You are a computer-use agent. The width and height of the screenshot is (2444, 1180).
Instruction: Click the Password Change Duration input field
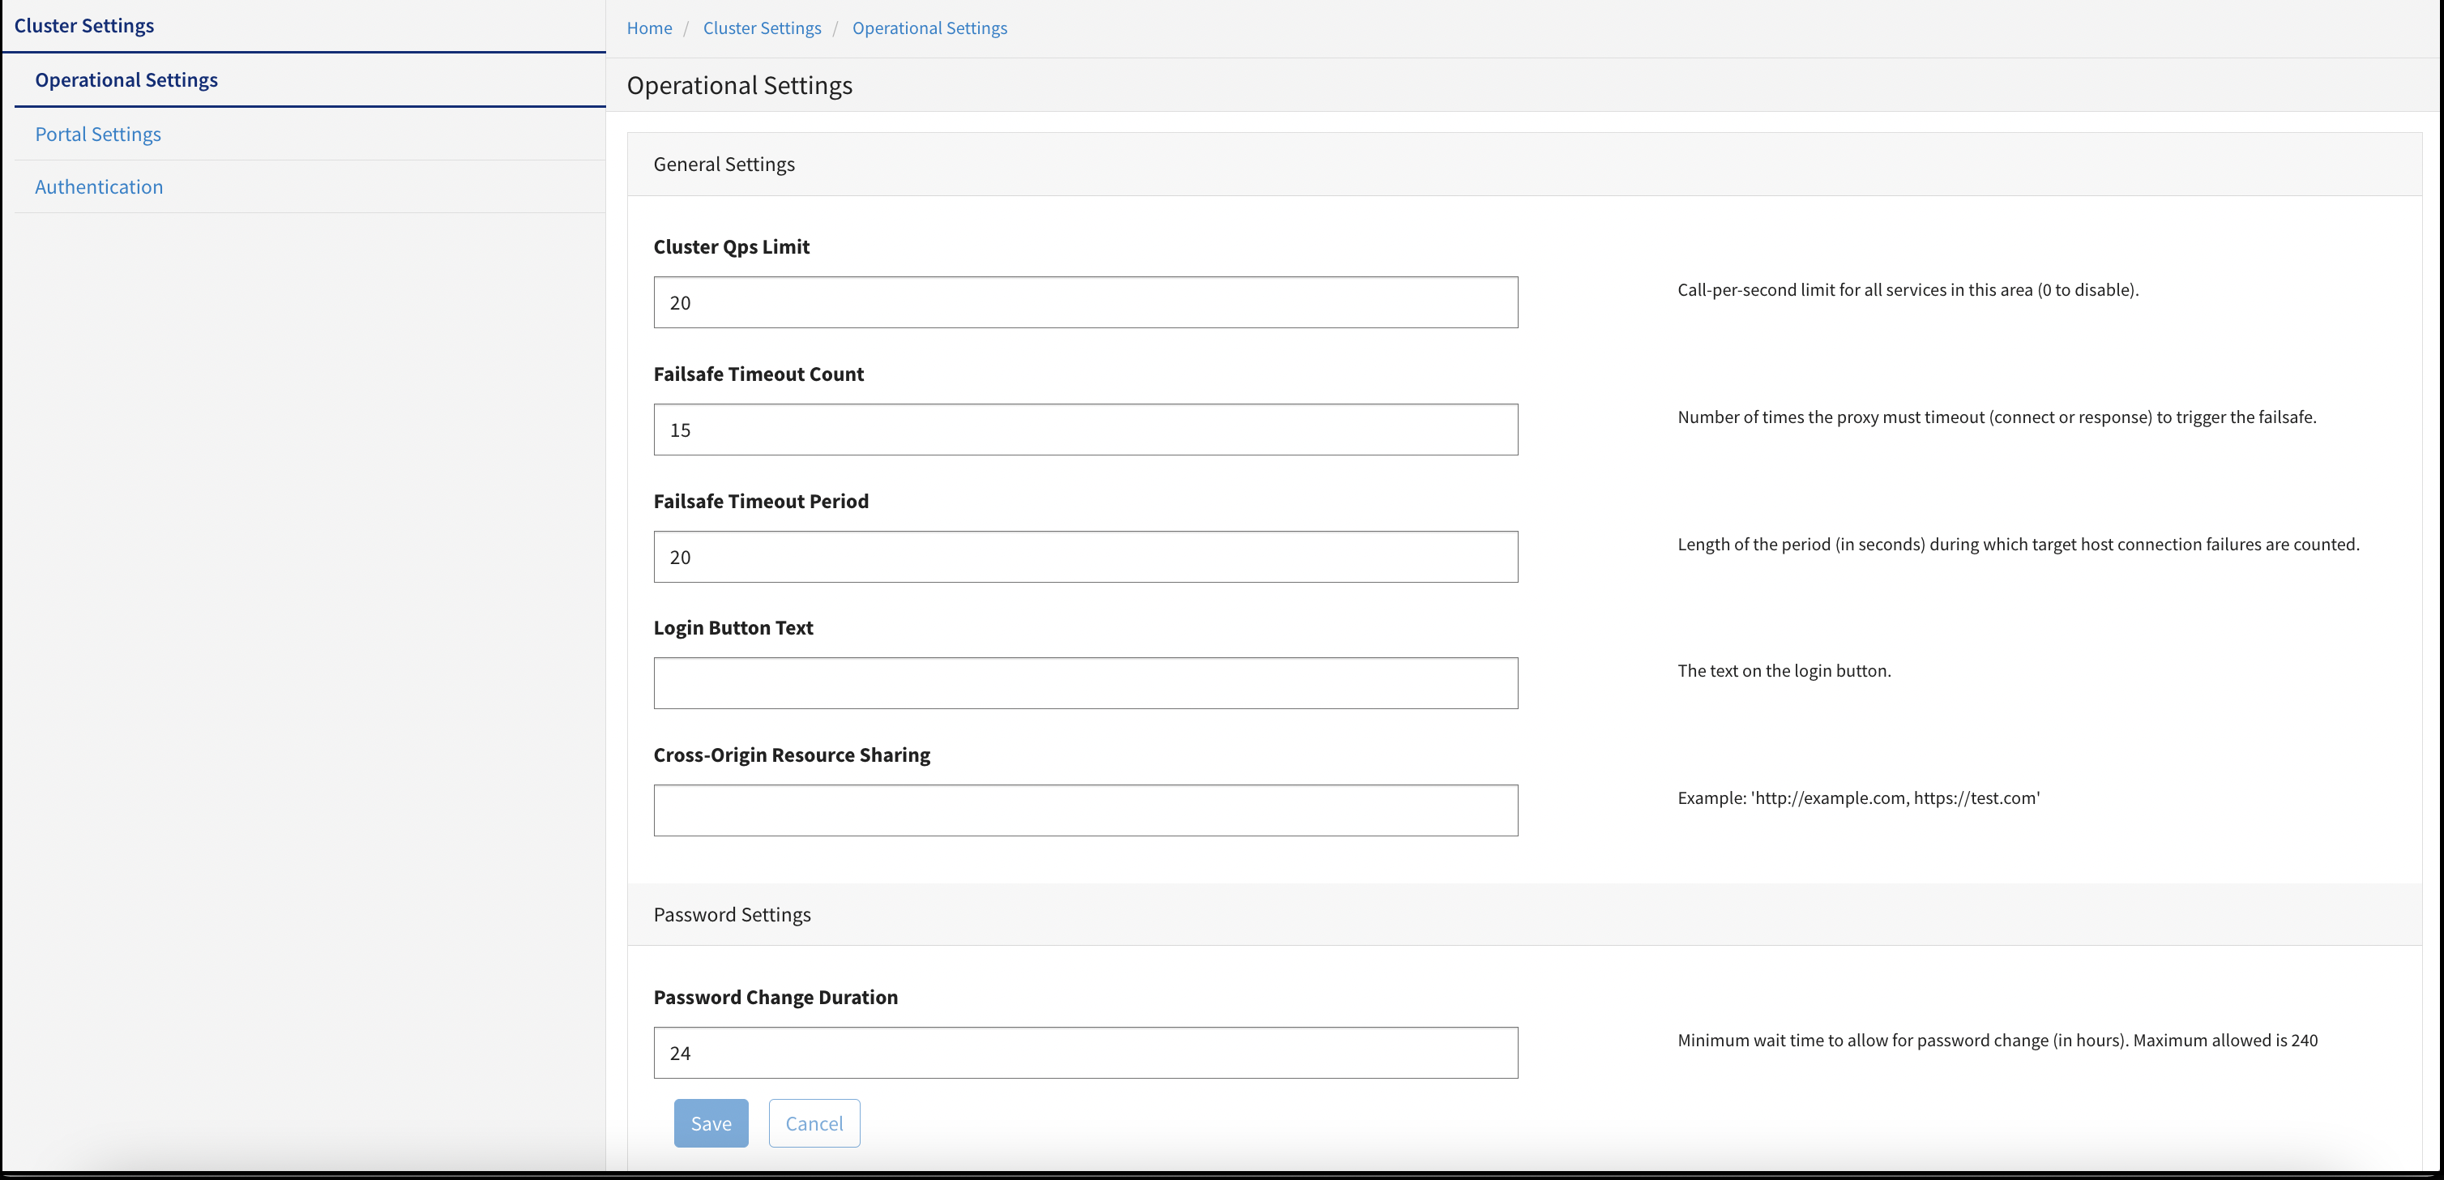1085,1053
